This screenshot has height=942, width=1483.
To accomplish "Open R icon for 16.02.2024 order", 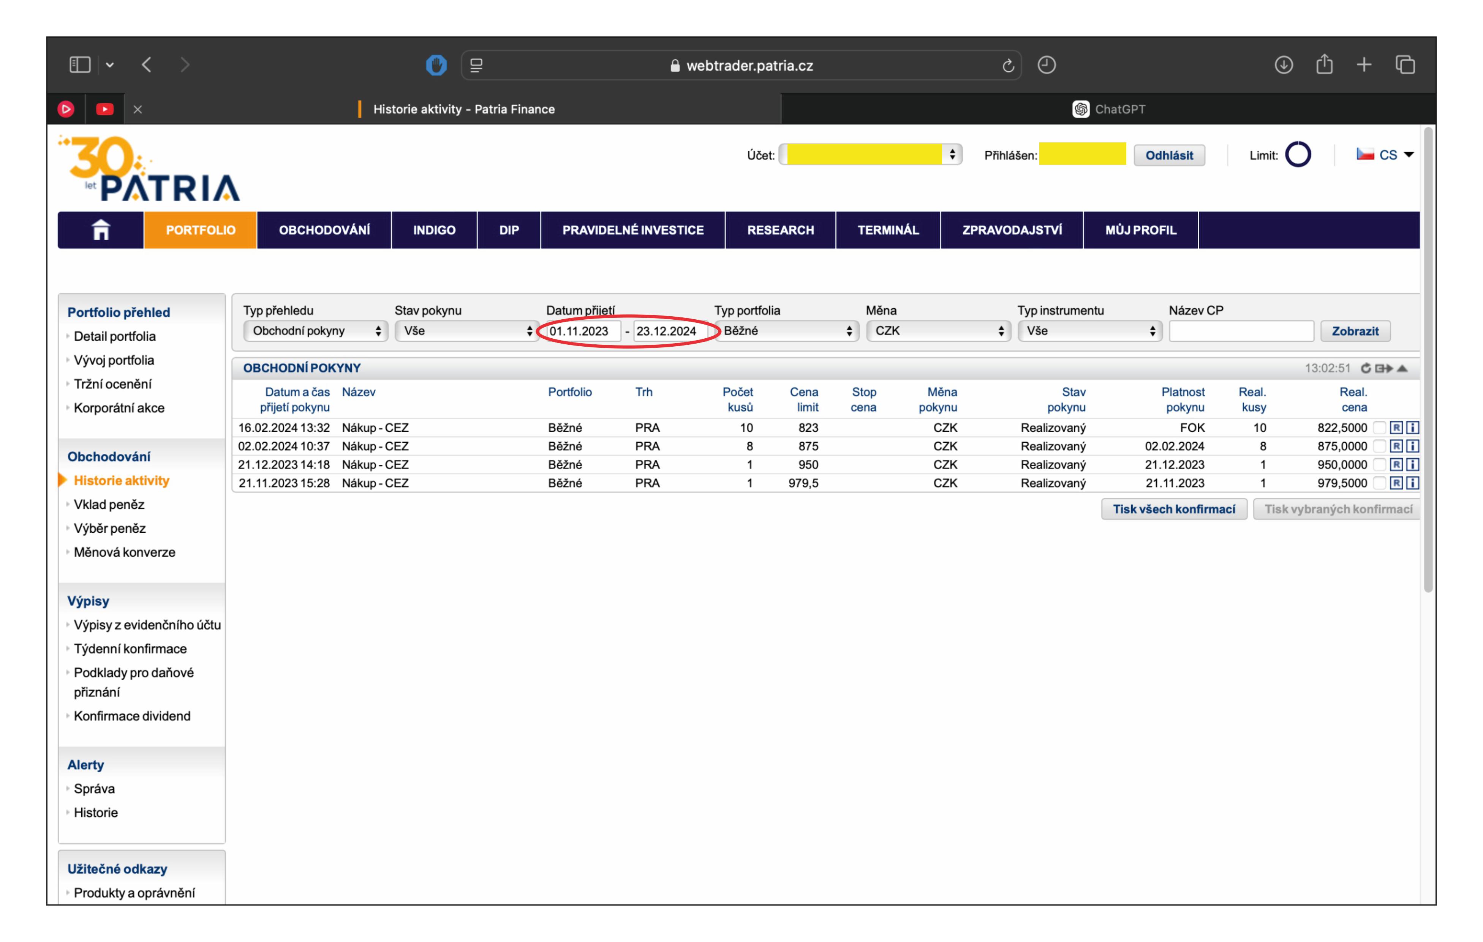I will 1396,428.
